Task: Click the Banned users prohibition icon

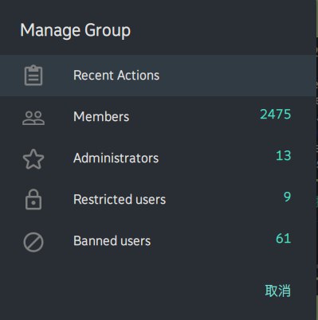Action: pyautogui.click(x=33, y=242)
